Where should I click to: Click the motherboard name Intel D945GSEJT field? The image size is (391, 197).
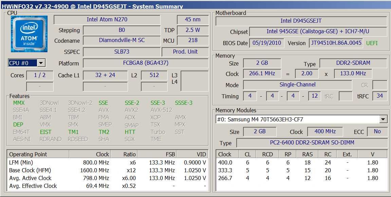[301, 21]
